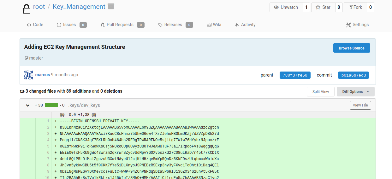Switch diff to Split View
Viewport: 392px width, 179px height.
tap(320, 92)
